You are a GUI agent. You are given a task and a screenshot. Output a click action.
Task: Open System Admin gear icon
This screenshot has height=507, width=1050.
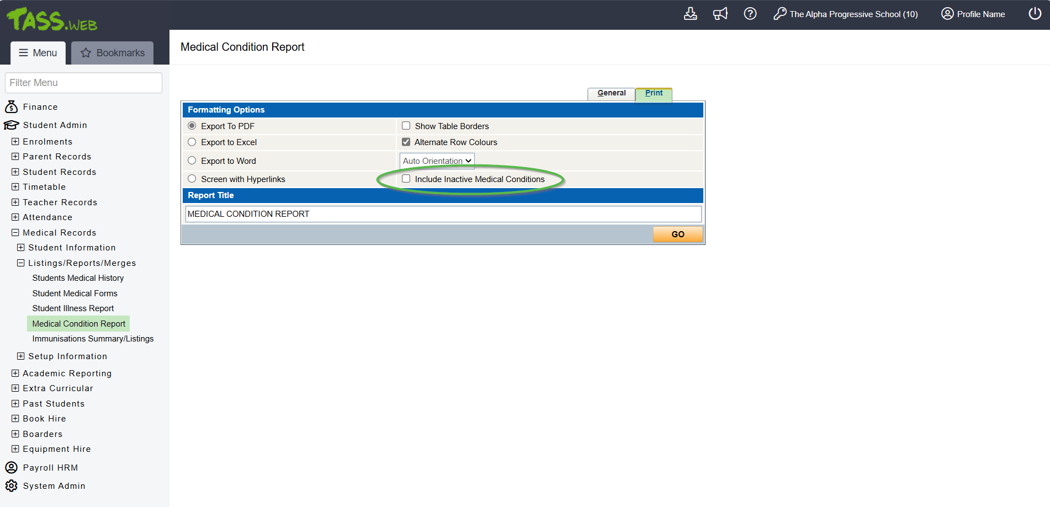pos(12,485)
